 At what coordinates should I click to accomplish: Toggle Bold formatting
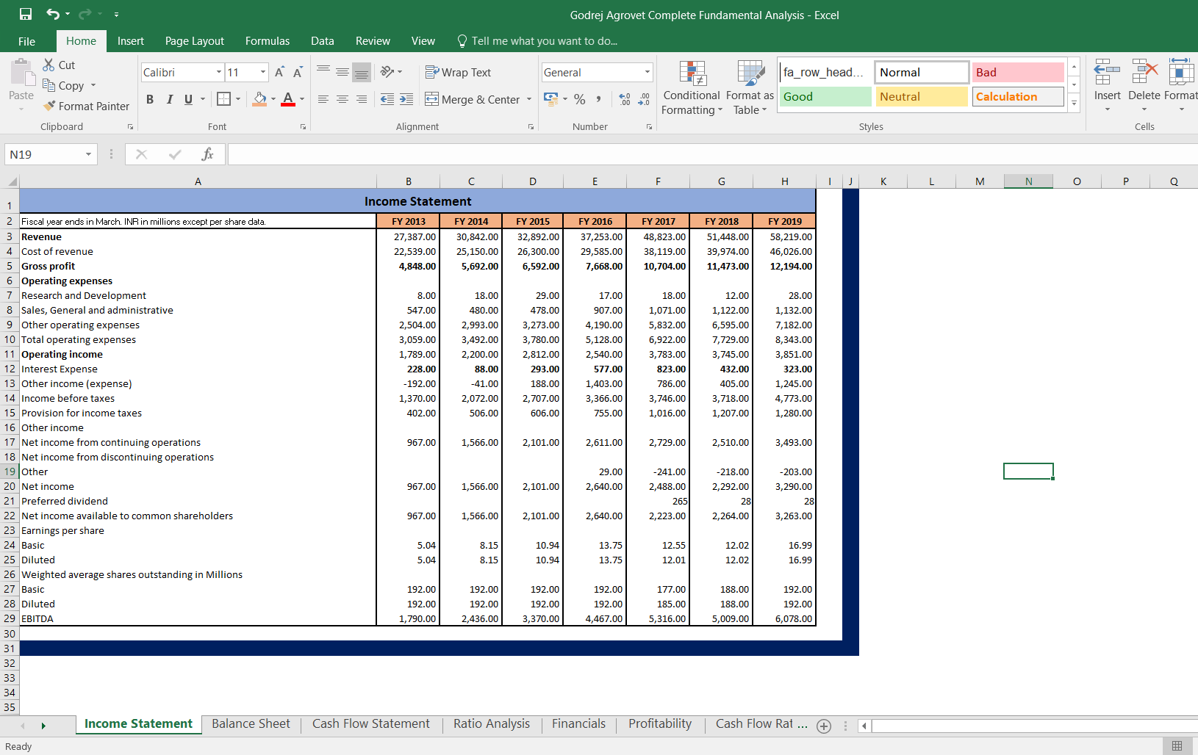pyautogui.click(x=150, y=99)
